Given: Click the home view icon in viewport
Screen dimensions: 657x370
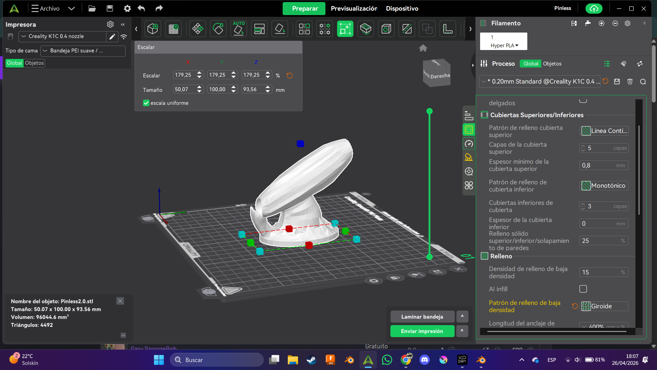Looking at the screenshot, I should click(423, 48).
